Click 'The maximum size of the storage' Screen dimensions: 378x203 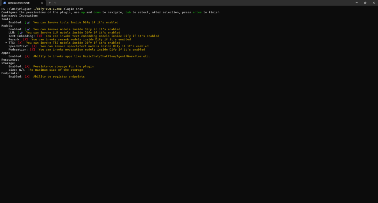pyautogui.click(x=55, y=70)
